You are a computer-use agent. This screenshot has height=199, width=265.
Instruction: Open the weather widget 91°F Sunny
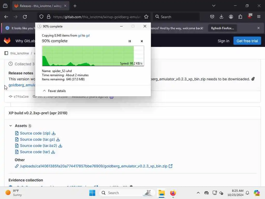[x=13, y=193]
